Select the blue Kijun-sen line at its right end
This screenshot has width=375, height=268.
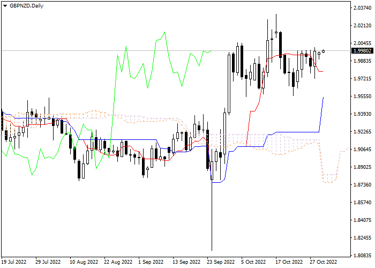(x=323, y=98)
